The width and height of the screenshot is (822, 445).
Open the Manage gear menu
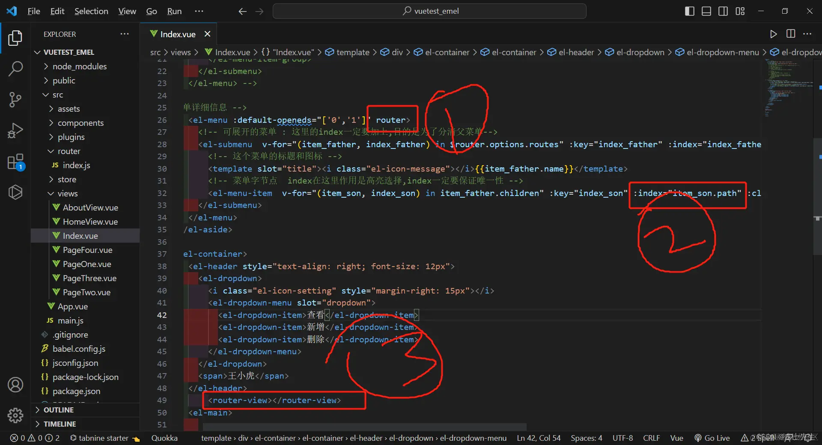click(x=15, y=415)
